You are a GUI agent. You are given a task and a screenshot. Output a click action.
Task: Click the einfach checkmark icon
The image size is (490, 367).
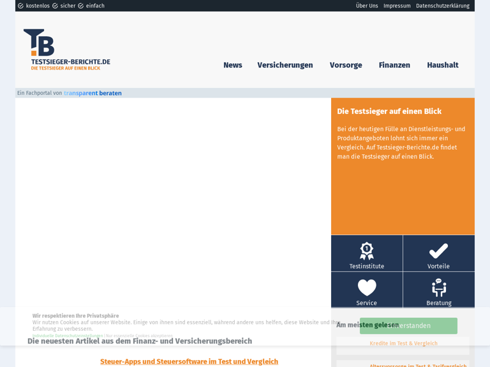tap(81, 6)
